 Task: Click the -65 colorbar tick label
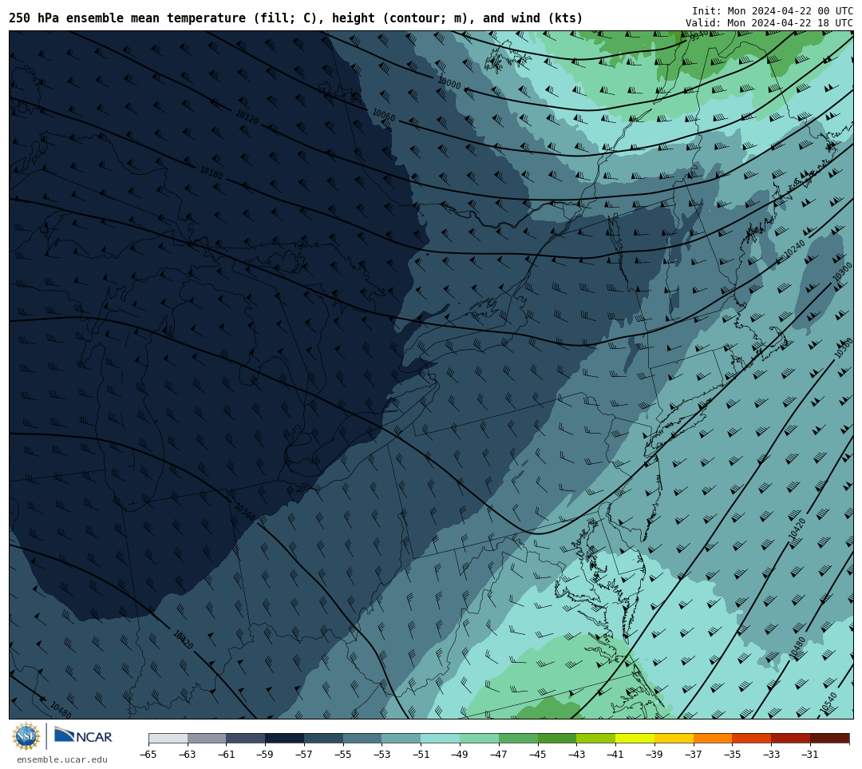(148, 754)
